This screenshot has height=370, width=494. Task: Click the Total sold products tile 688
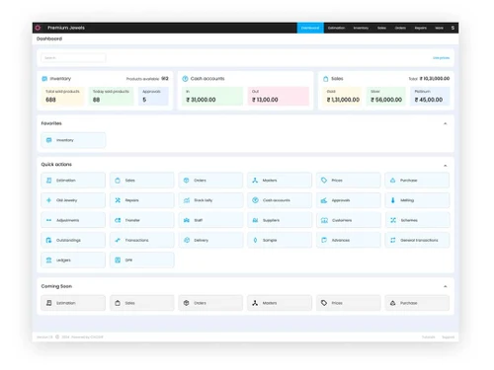coord(62,96)
